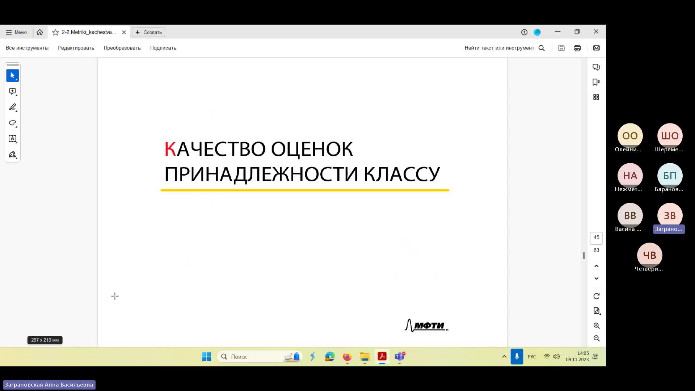Open File Explorer from taskbar

365,357
